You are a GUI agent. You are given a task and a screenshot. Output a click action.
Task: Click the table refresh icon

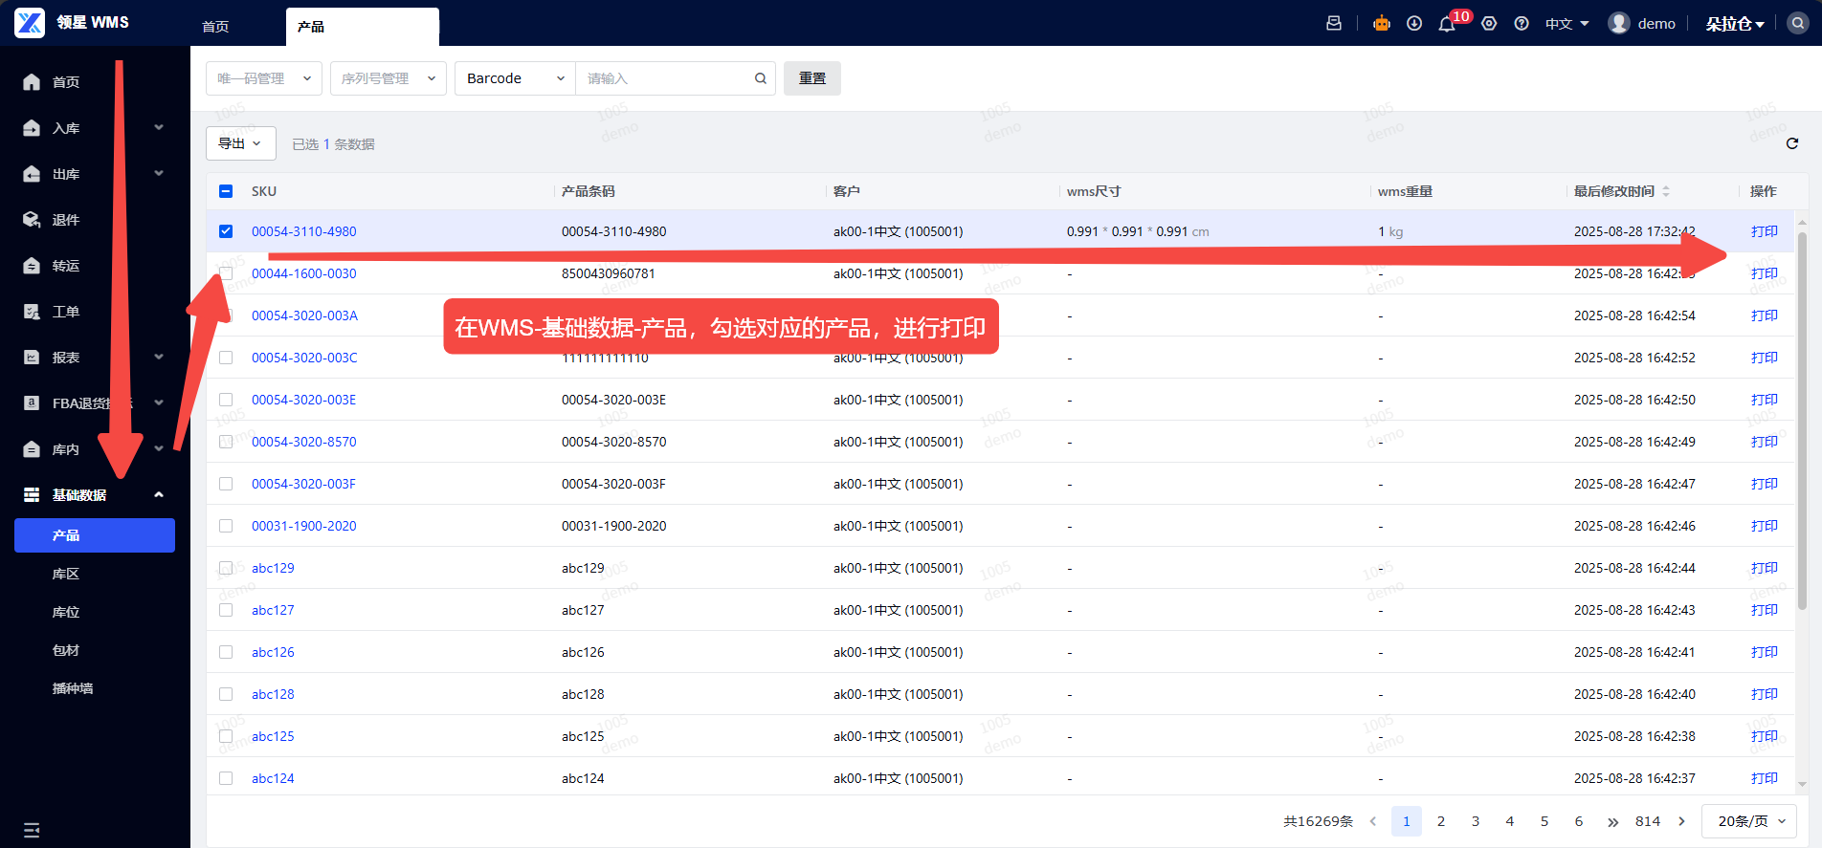point(1791,143)
